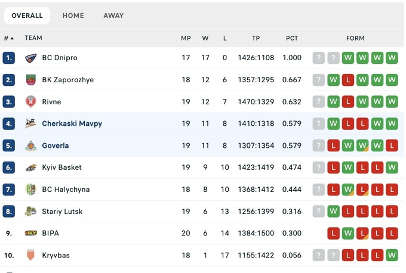Image resolution: width=406 pixels, height=273 pixels.
Task: Open the Cherkaski Mavpy team link
Action: pyautogui.click(x=72, y=124)
